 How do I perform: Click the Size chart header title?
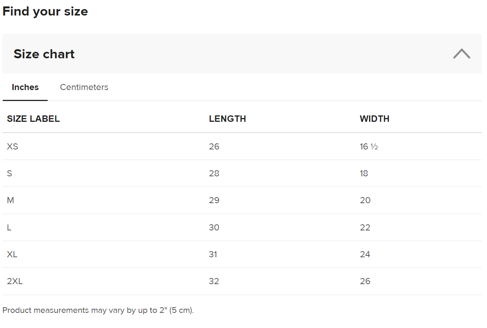tap(44, 54)
